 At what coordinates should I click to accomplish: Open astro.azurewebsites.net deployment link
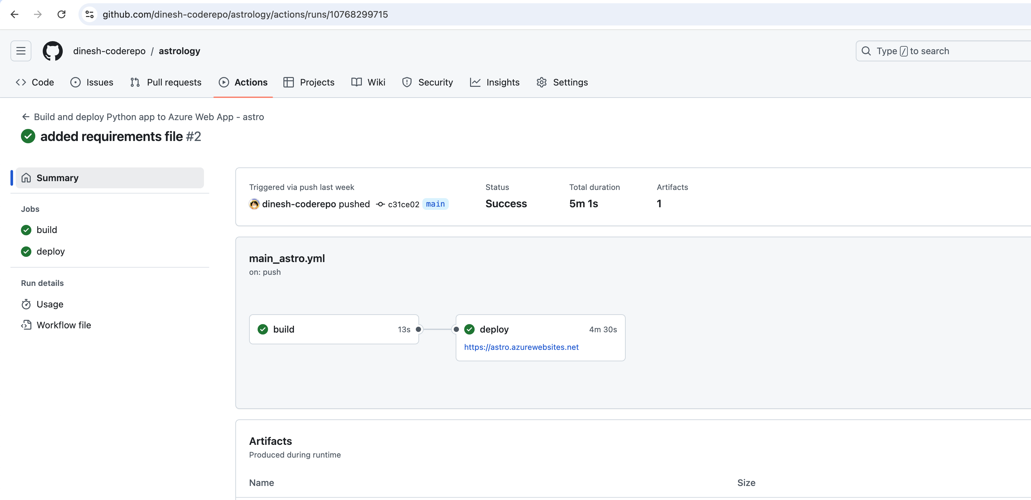(521, 347)
